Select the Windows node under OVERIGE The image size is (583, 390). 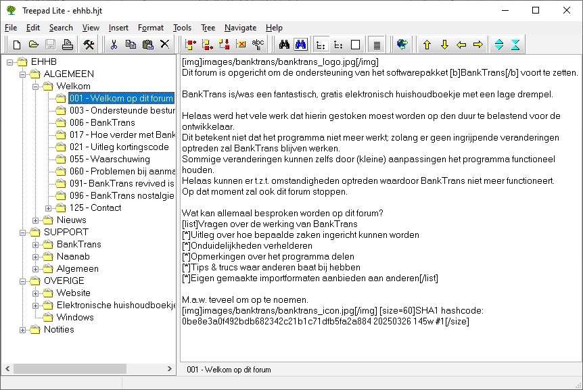point(74,317)
